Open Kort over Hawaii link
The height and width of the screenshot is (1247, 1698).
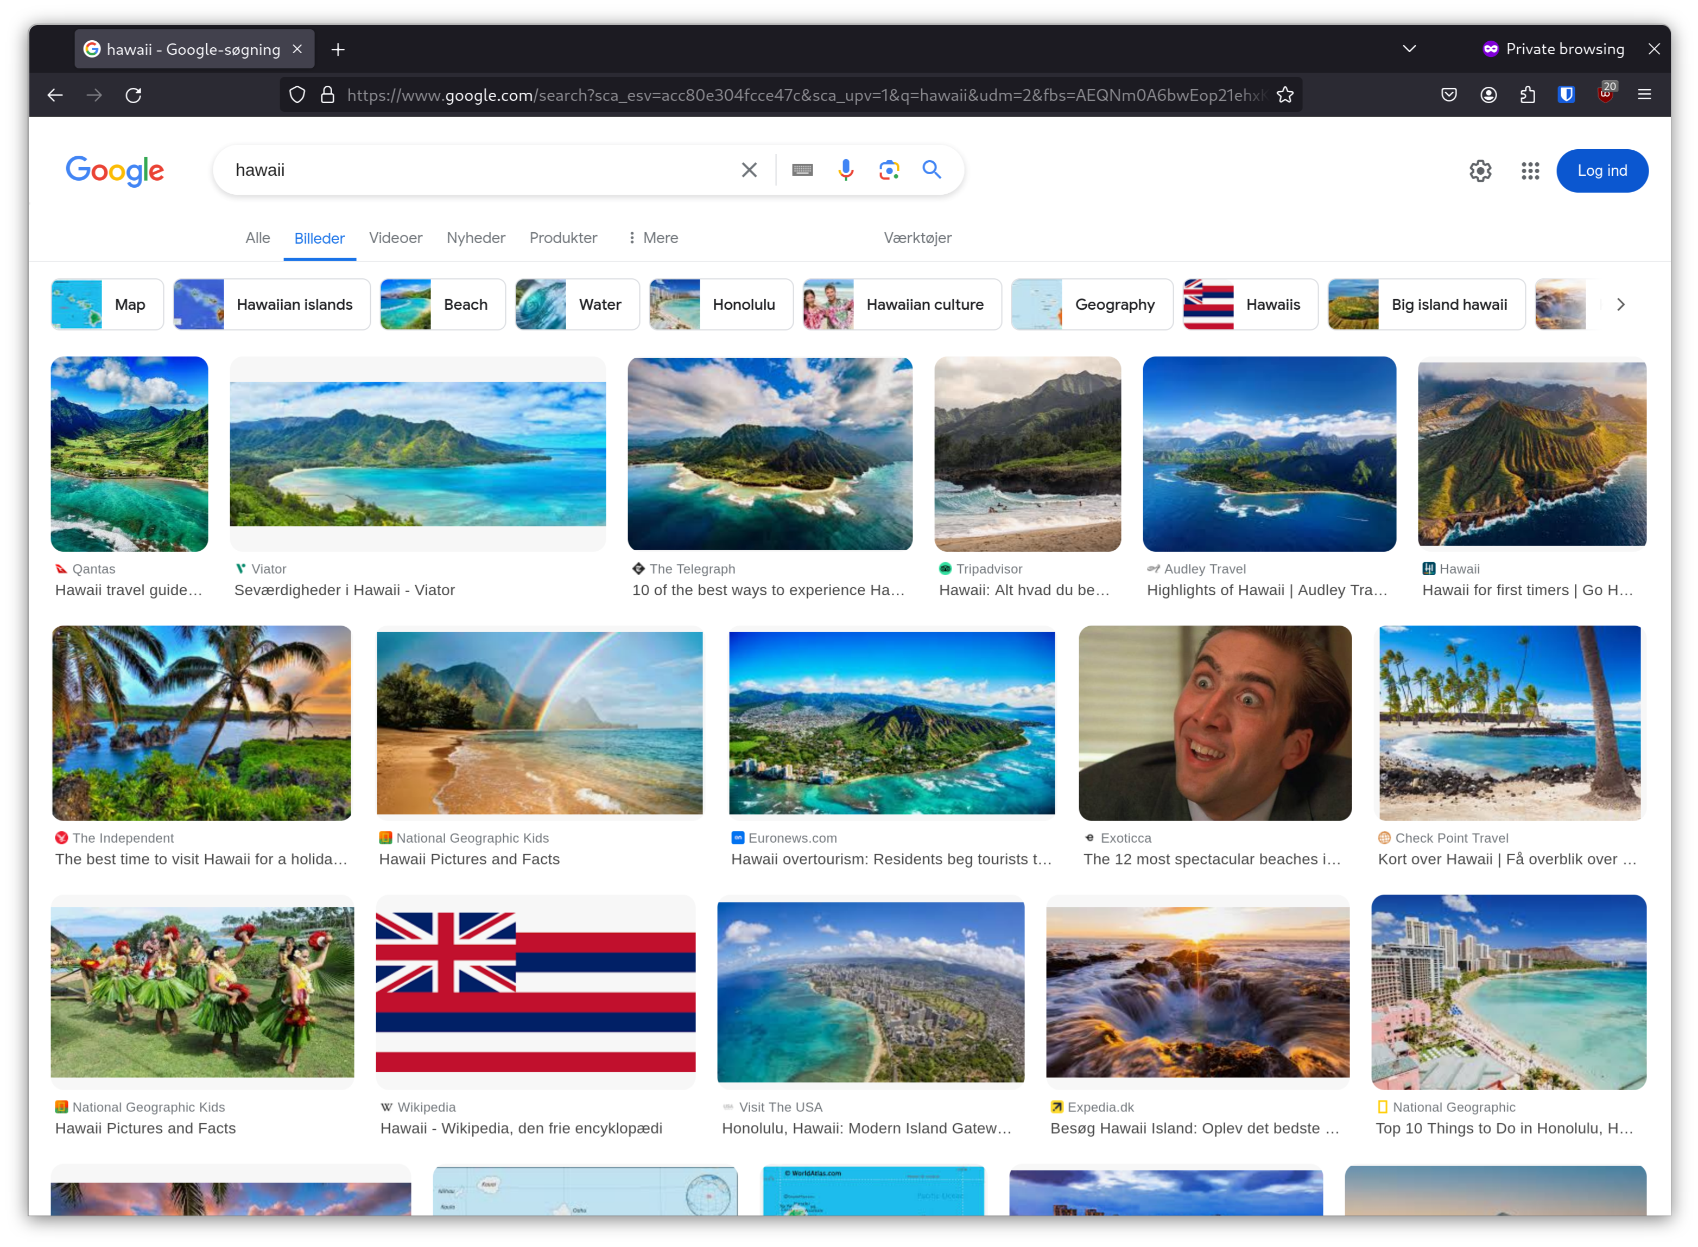(1507, 859)
